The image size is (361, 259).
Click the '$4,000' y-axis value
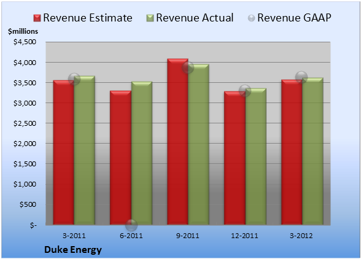25,63
